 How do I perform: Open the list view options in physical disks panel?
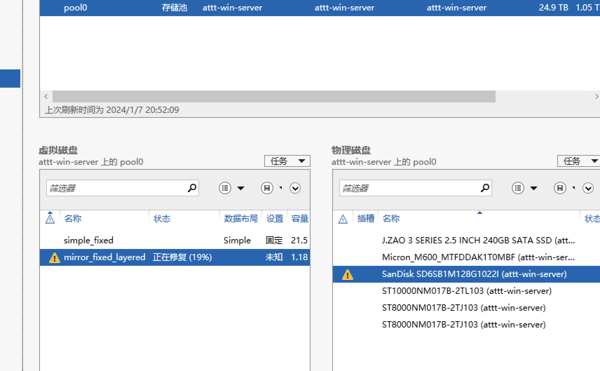tap(518, 188)
